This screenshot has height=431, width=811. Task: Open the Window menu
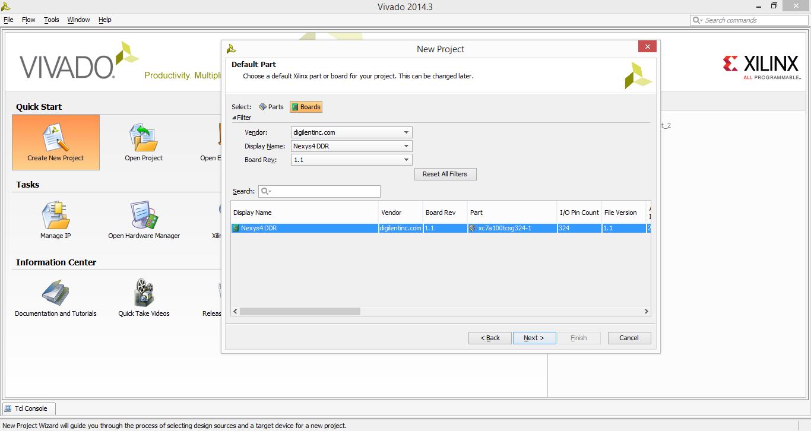[78, 20]
